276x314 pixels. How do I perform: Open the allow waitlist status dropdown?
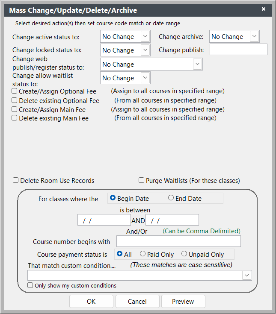(145, 78)
